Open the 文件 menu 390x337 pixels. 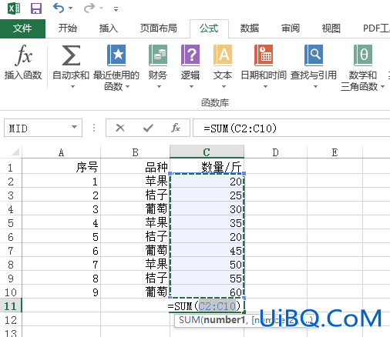click(22, 28)
